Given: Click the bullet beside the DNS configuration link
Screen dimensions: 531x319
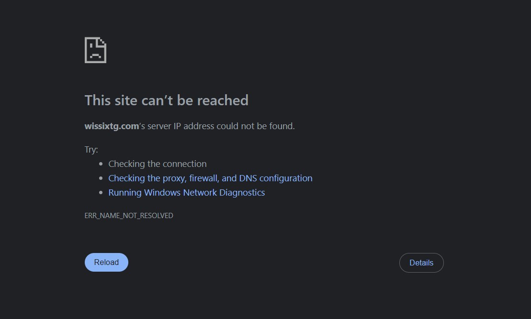Looking at the screenshot, I should (x=101, y=178).
